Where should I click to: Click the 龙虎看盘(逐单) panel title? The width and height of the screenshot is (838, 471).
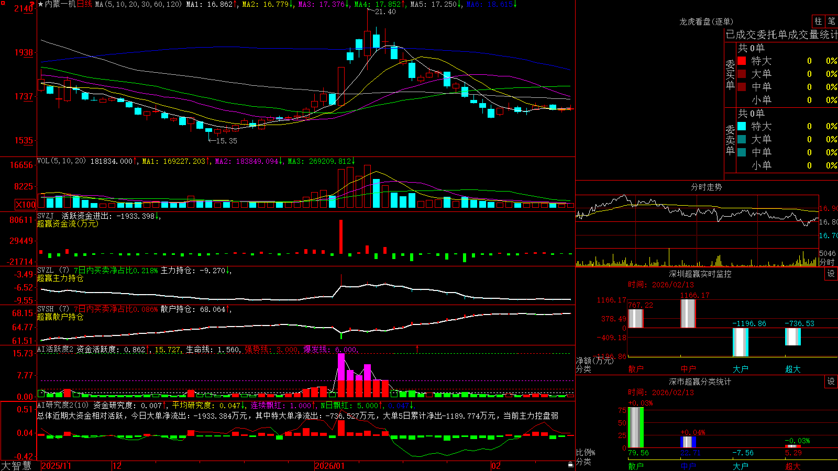[707, 21]
